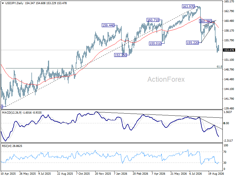Select the RSI 70 overbought level label

point(225,152)
